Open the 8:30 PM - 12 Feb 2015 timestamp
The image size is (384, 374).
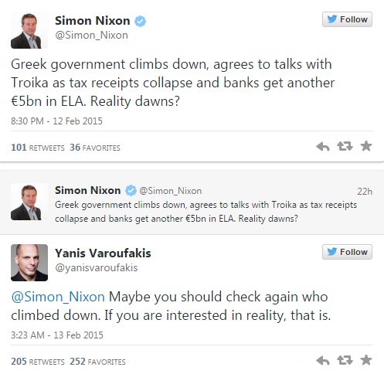56,121
